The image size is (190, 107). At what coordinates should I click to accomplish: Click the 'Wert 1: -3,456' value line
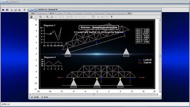pyautogui.click(x=142, y=30)
